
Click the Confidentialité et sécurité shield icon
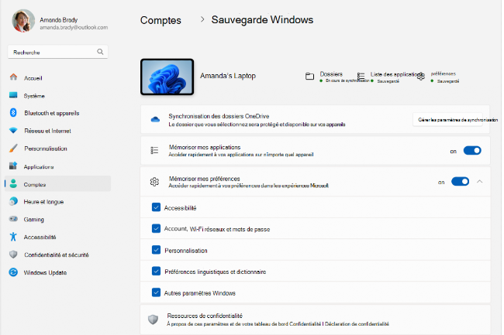click(12, 255)
